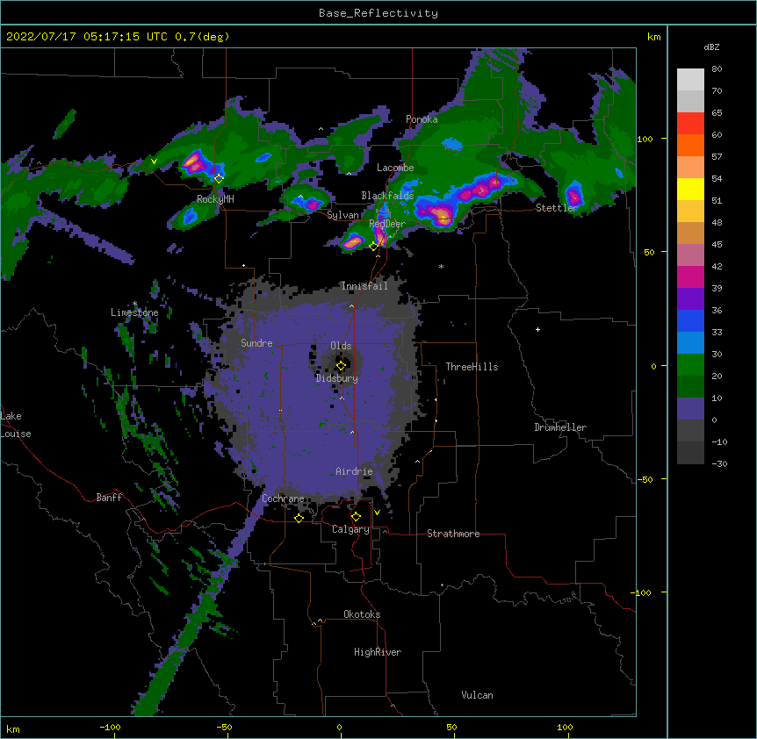This screenshot has height=739, width=757.
Task: Click the -30 value on dBZ legend
Action: pyautogui.click(x=719, y=464)
